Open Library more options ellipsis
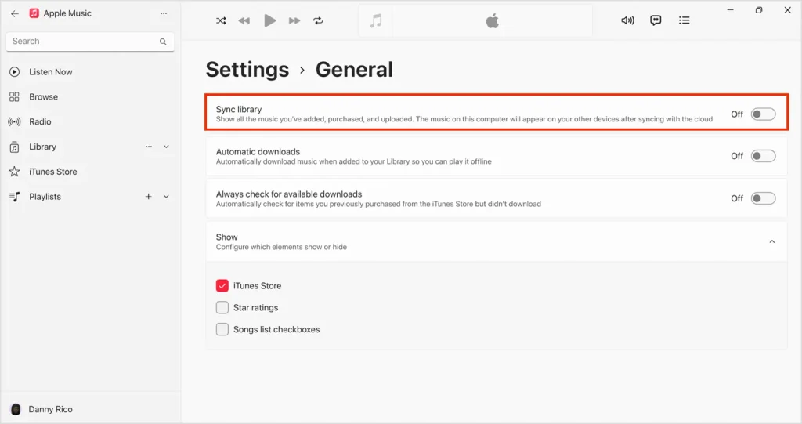802x424 pixels. (x=148, y=147)
